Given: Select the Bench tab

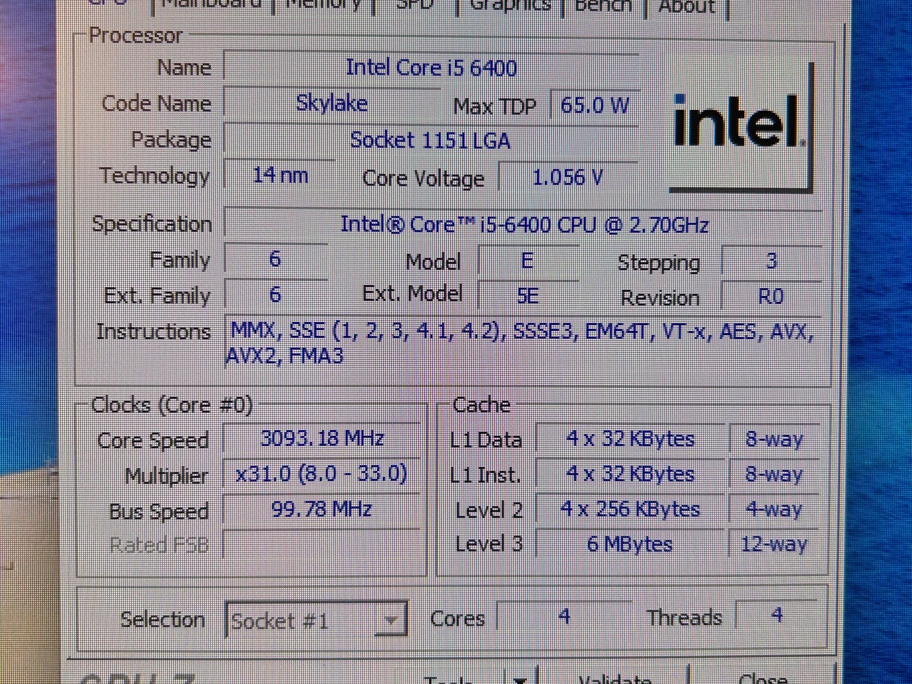Looking at the screenshot, I should [x=603, y=5].
